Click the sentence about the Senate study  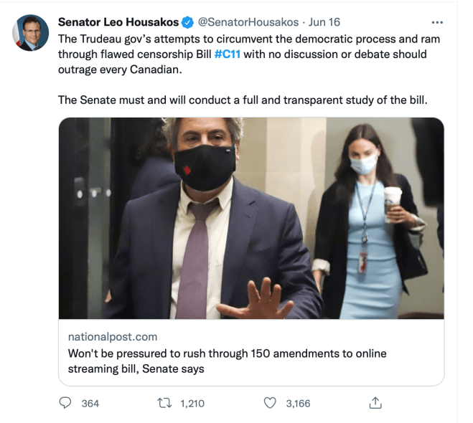243,100
